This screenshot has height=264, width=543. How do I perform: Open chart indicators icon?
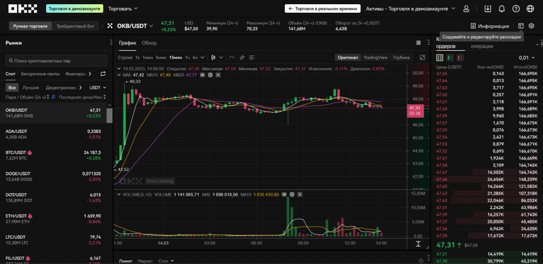(231, 57)
